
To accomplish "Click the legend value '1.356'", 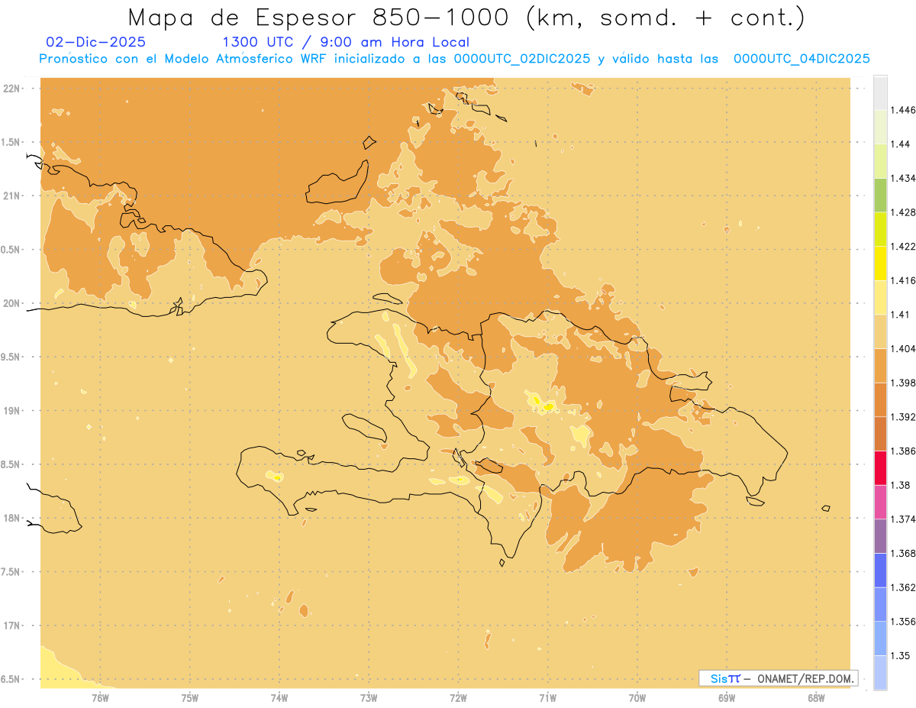I will click(x=904, y=621).
